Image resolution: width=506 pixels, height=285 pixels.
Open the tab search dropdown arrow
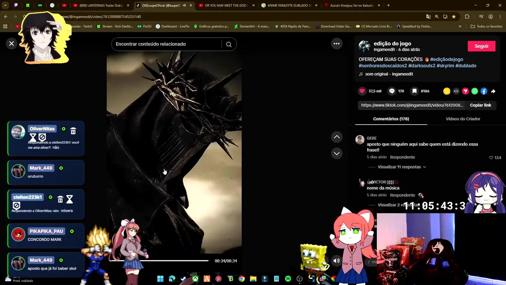pos(5,6)
